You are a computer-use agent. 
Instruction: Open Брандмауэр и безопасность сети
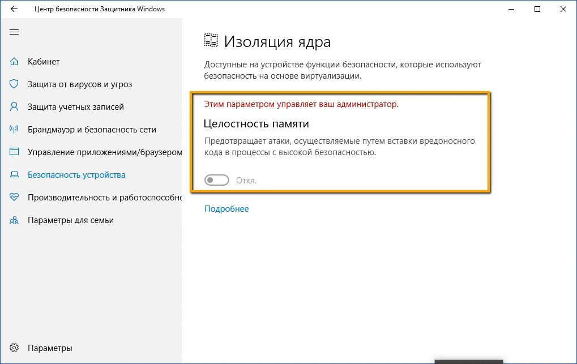click(92, 130)
